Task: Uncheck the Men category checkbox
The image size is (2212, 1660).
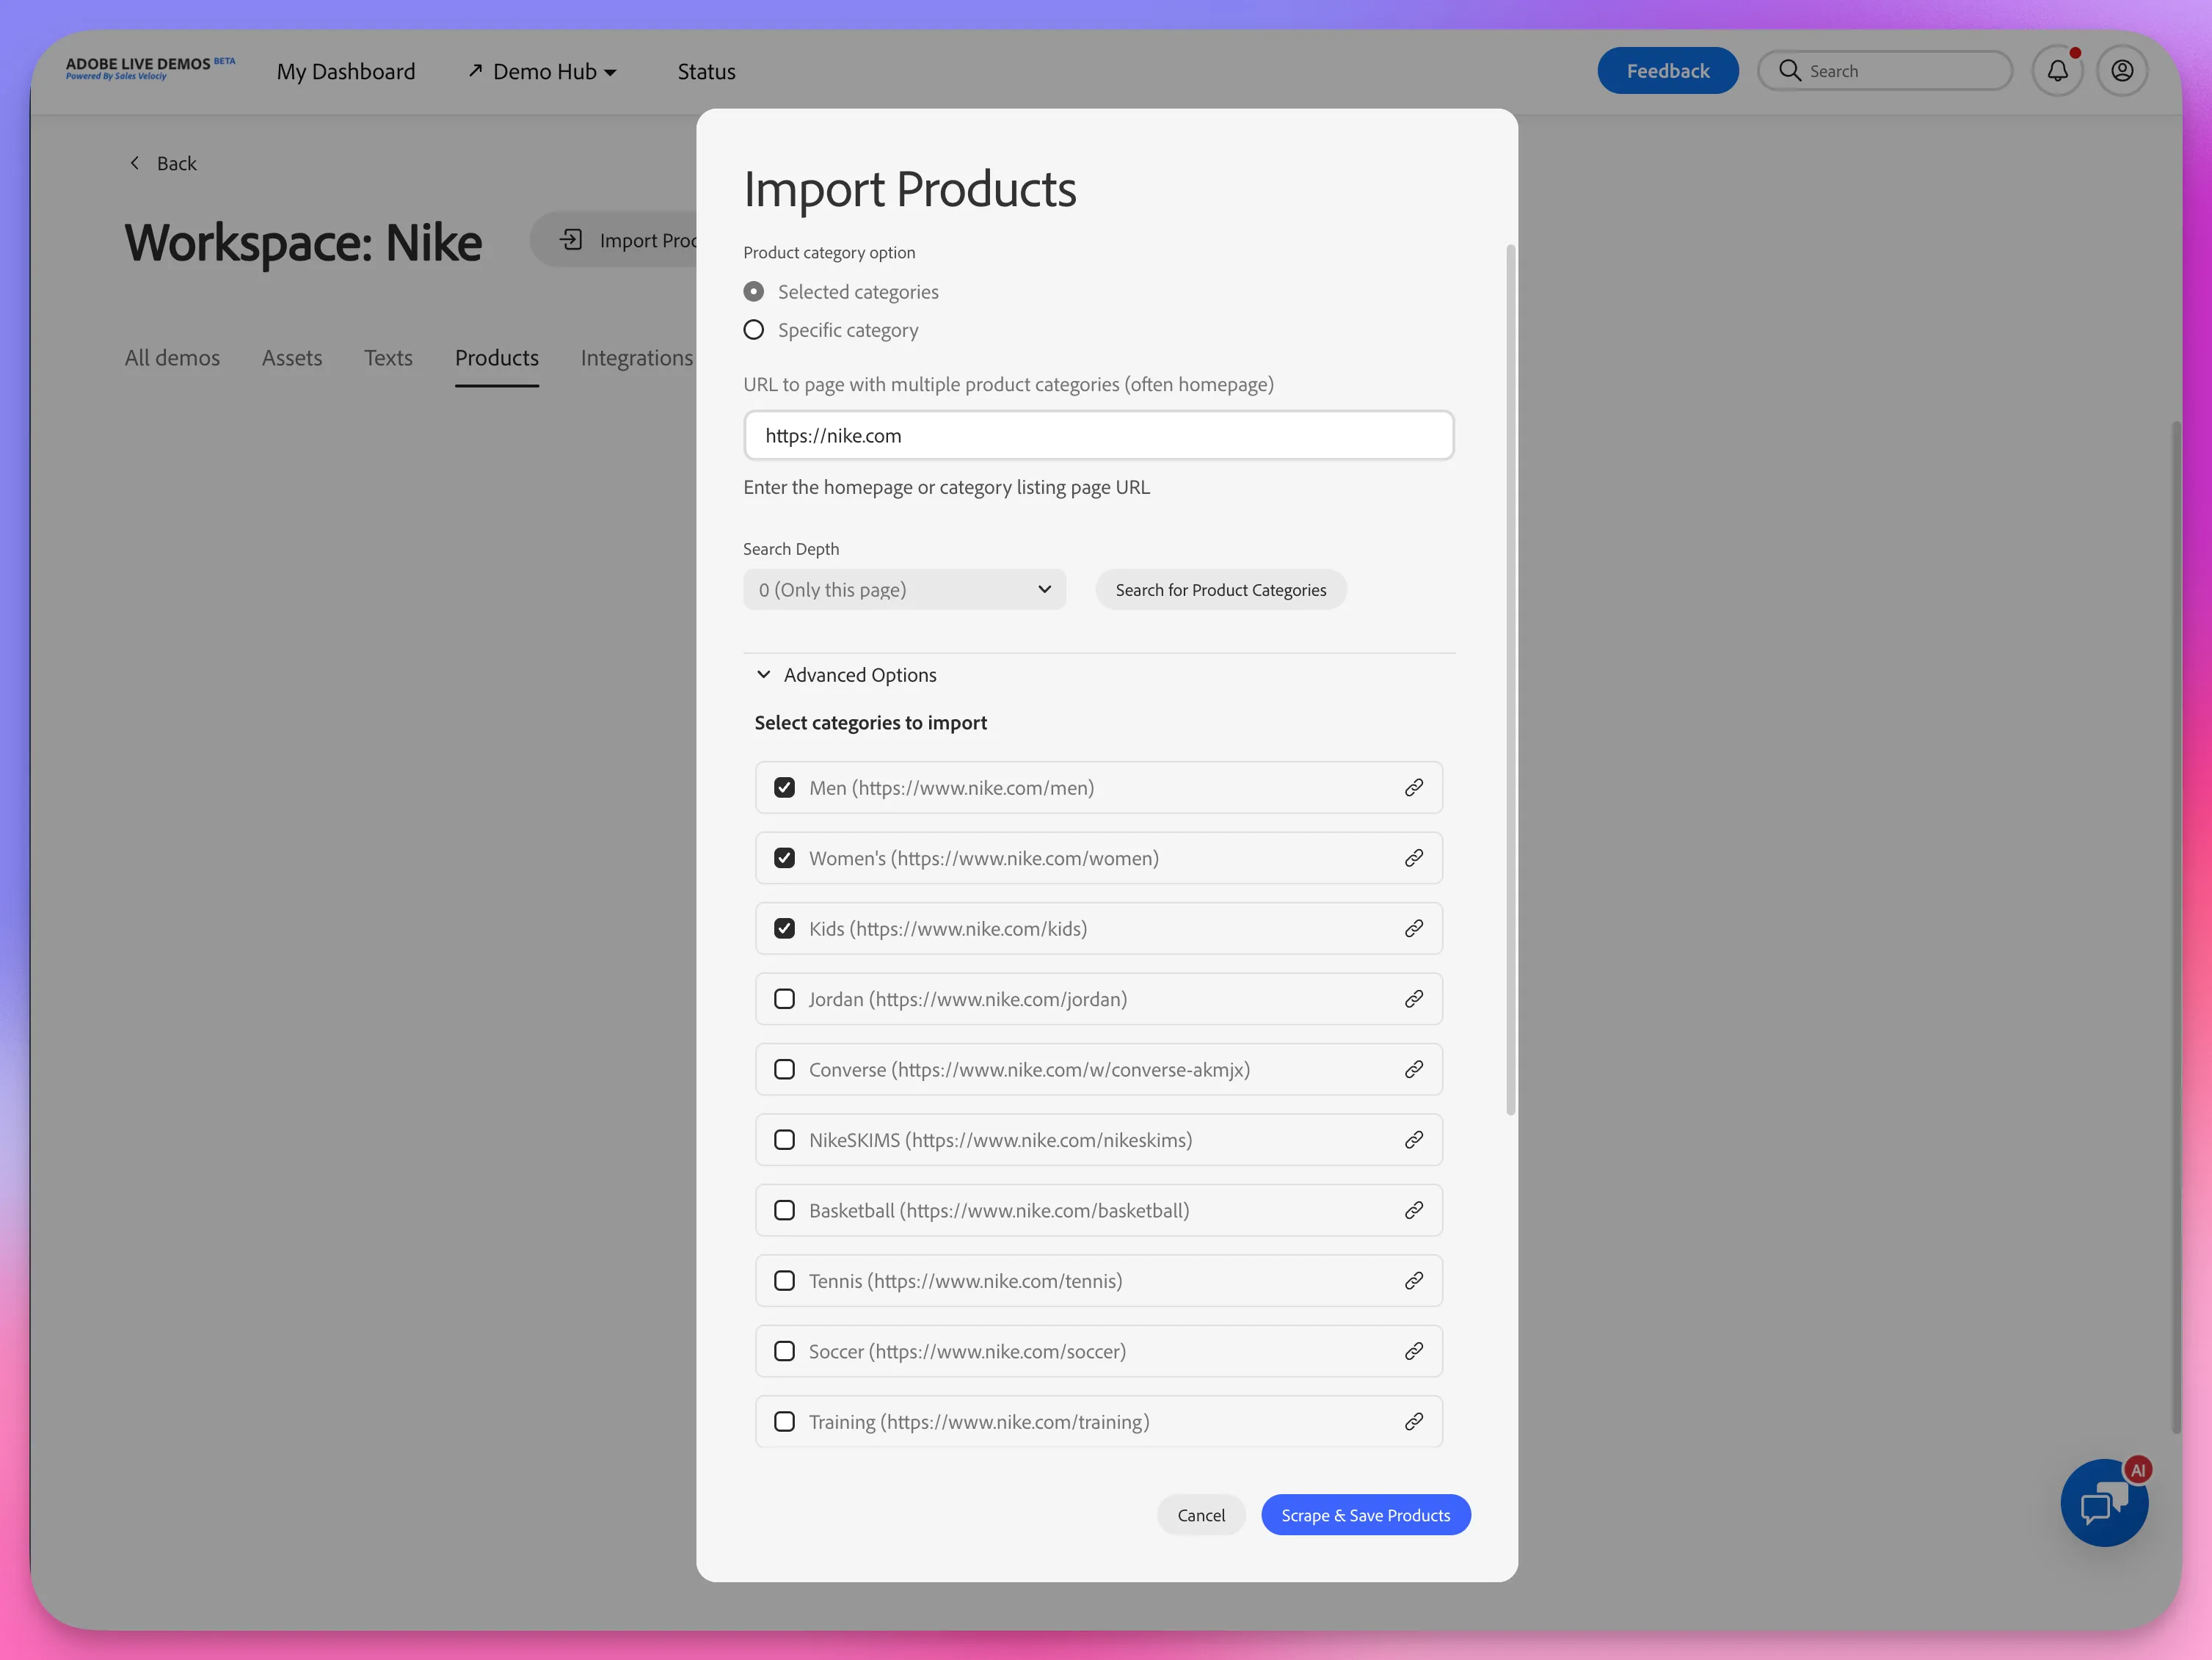Action: [785, 788]
